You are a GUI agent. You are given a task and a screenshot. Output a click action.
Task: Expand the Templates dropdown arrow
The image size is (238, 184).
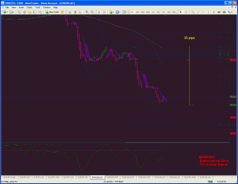click(126, 12)
